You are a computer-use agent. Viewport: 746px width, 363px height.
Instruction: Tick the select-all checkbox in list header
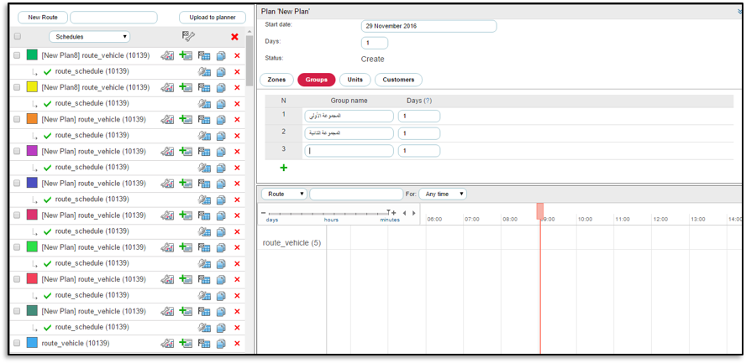(18, 36)
